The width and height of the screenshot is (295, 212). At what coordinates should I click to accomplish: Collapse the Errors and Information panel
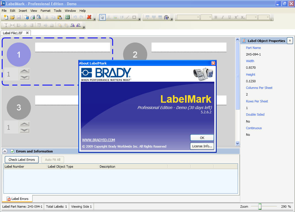pos(5,151)
